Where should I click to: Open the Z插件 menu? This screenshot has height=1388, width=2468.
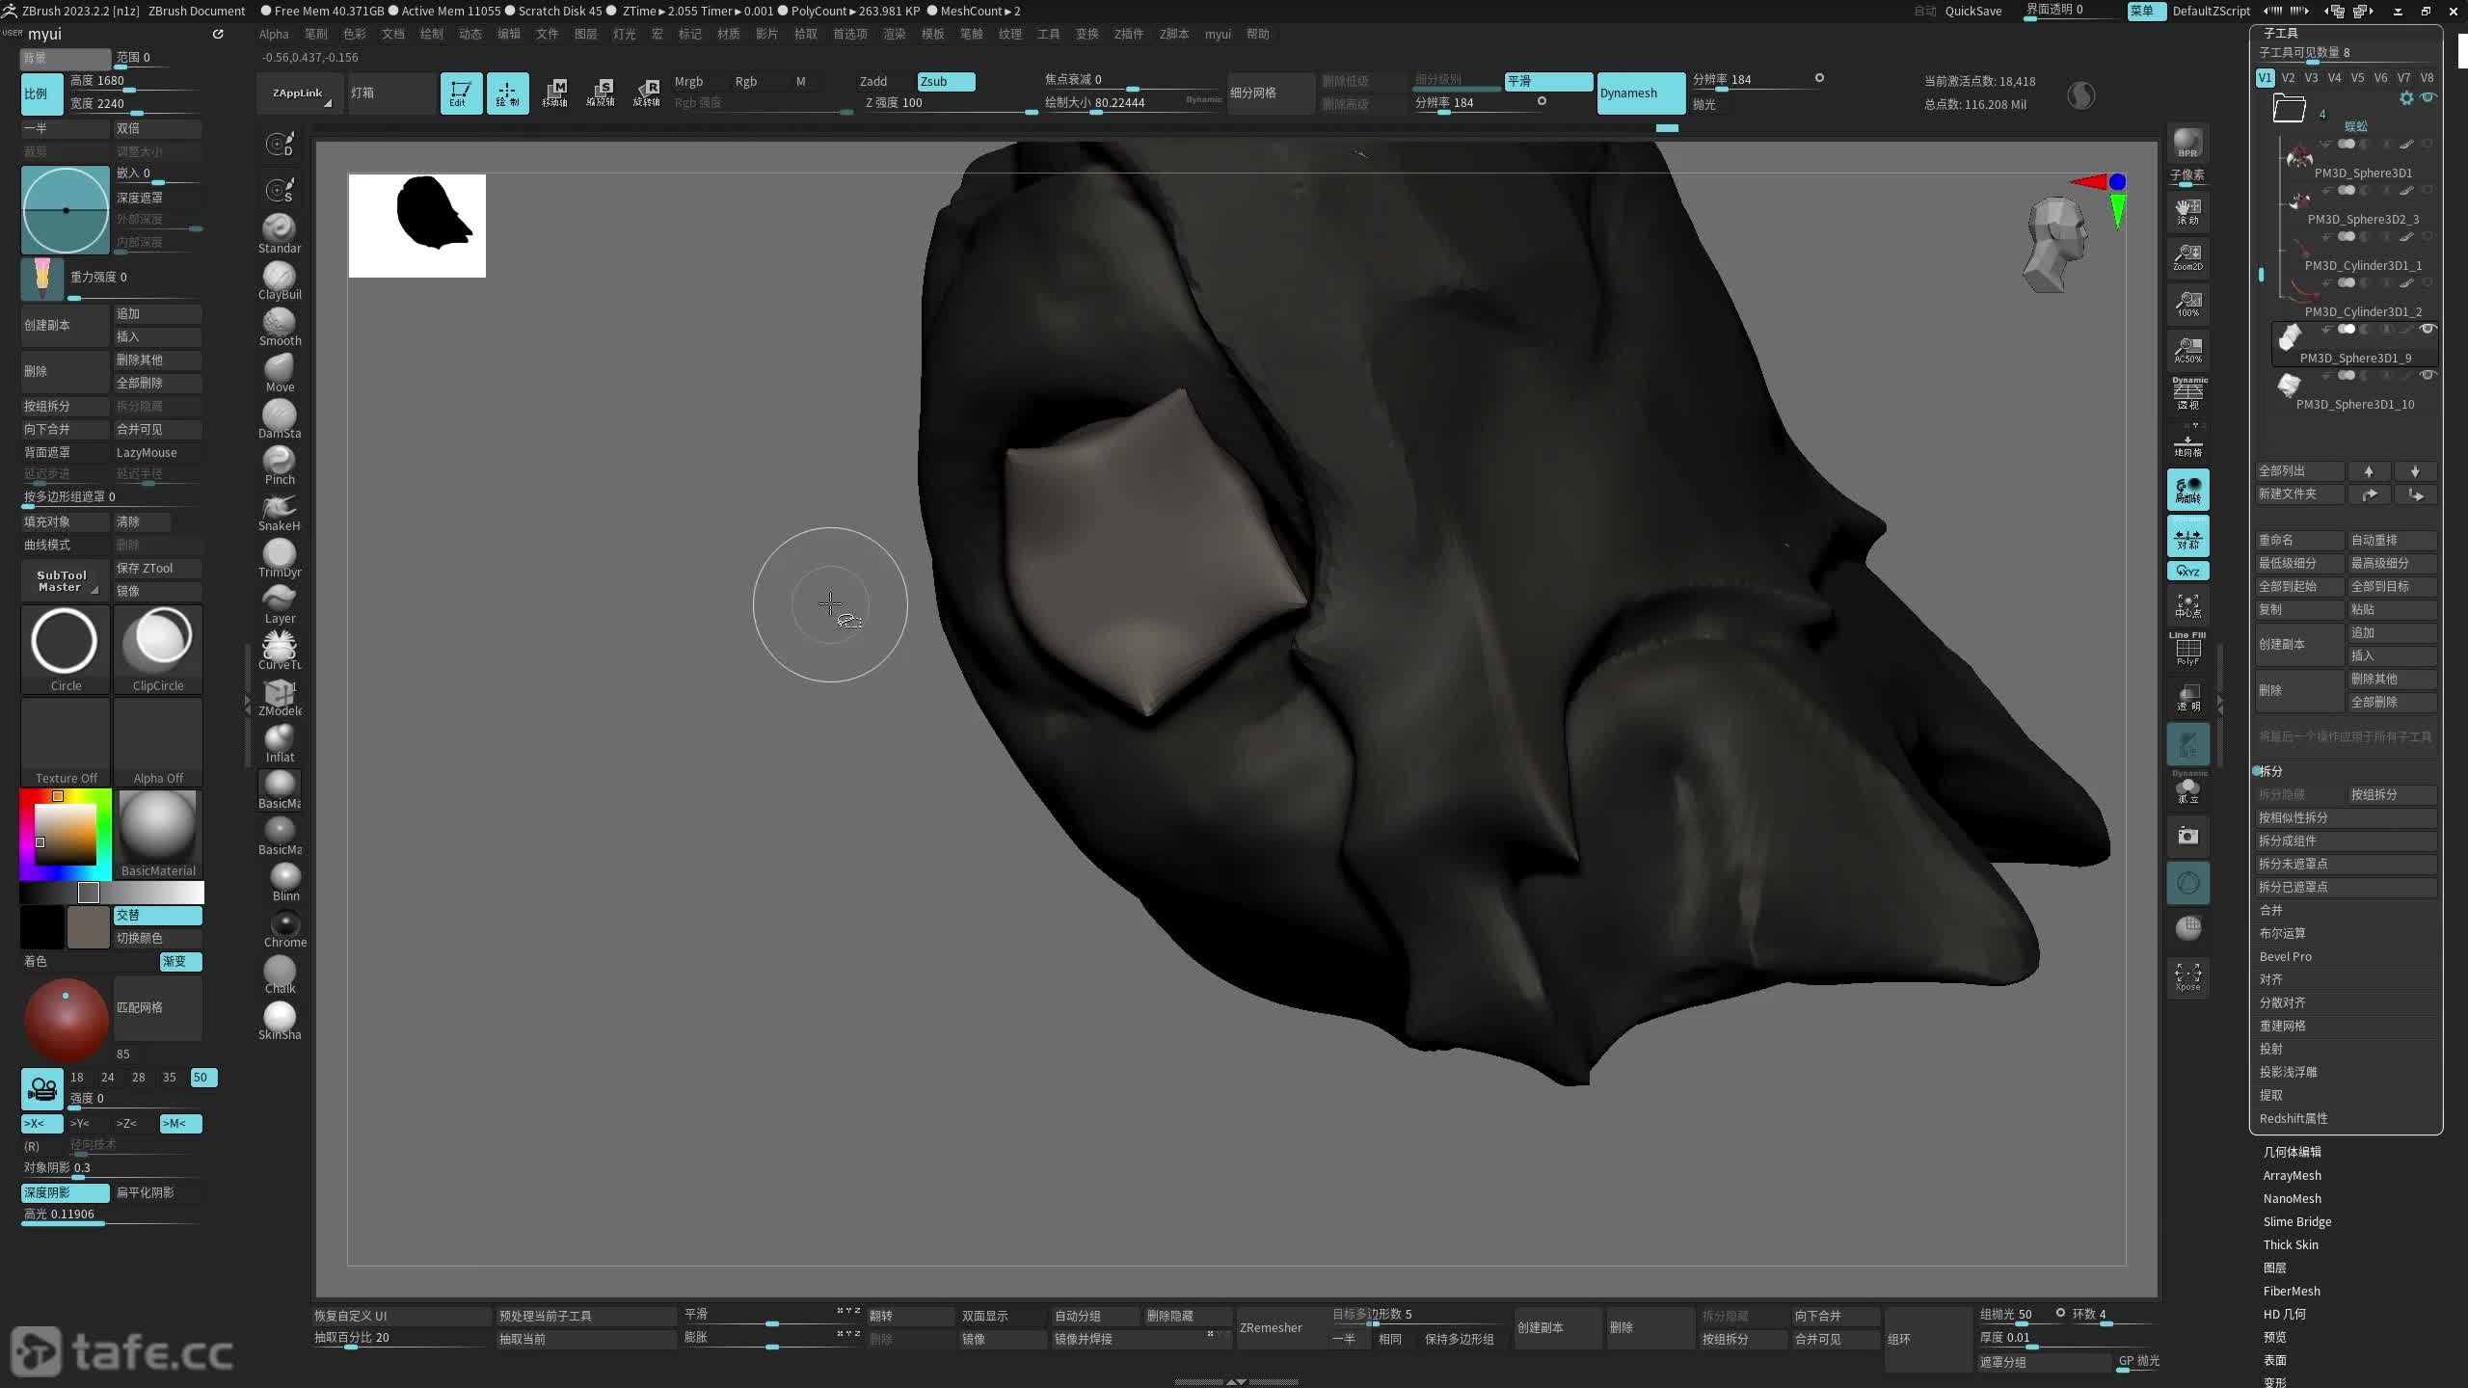[x=1128, y=34]
